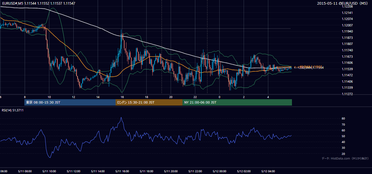This screenshot has width=372, height=174.
Task: Click the 5/11 14:00 date label
Action: (x=98, y=171)
